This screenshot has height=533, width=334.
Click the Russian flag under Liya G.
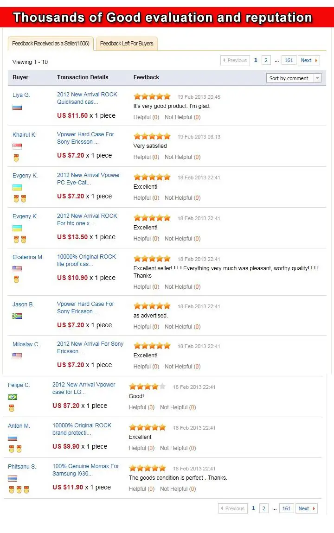(17, 107)
